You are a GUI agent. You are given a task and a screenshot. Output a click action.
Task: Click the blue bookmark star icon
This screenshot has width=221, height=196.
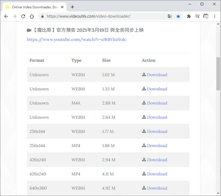pos(178,17)
